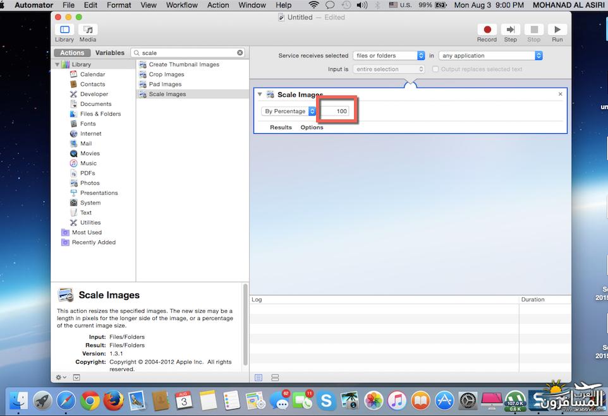Collapse the Scale Images action
Screen dimensions: 608x416
260,94
